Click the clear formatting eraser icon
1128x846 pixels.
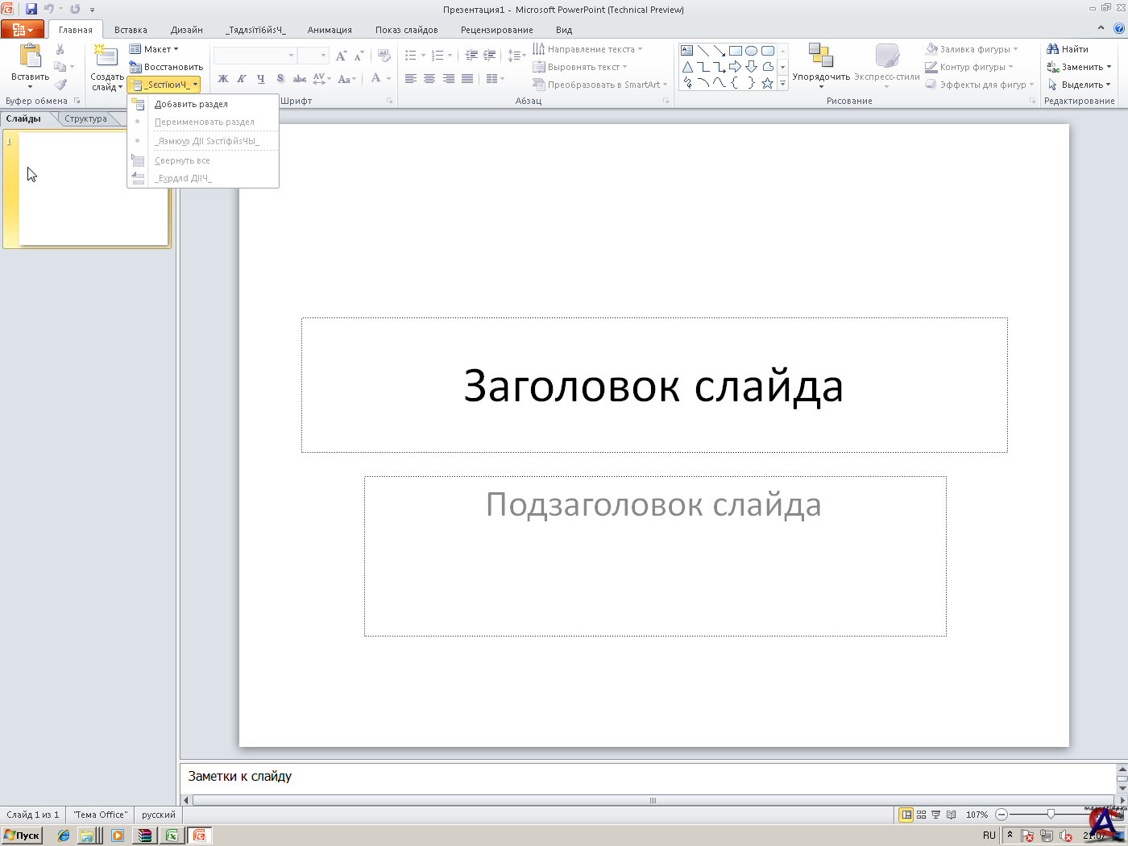pos(384,56)
